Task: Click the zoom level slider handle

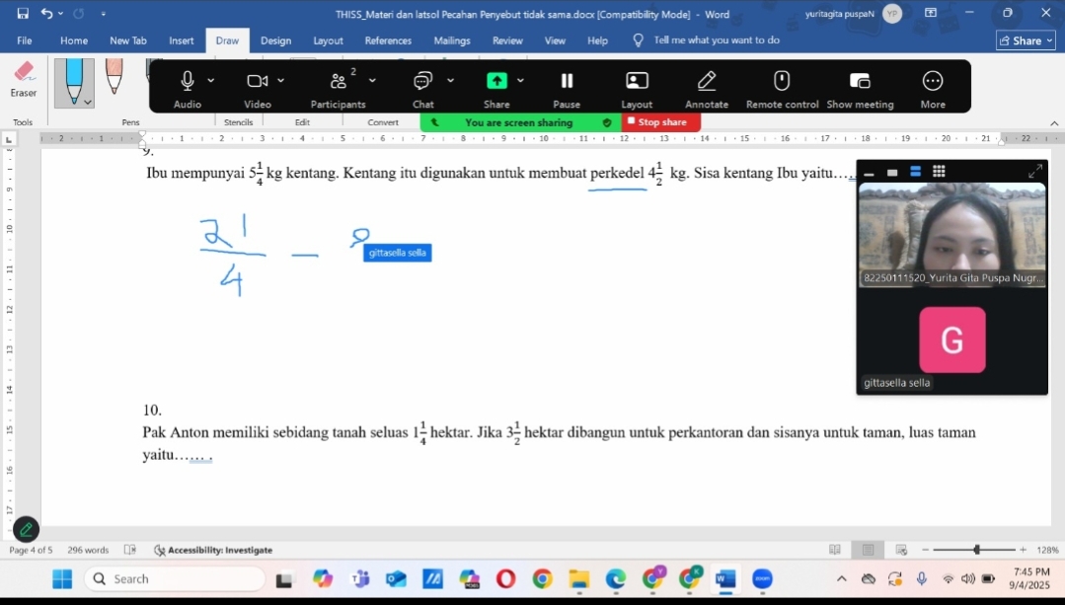Action: [976, 550]
